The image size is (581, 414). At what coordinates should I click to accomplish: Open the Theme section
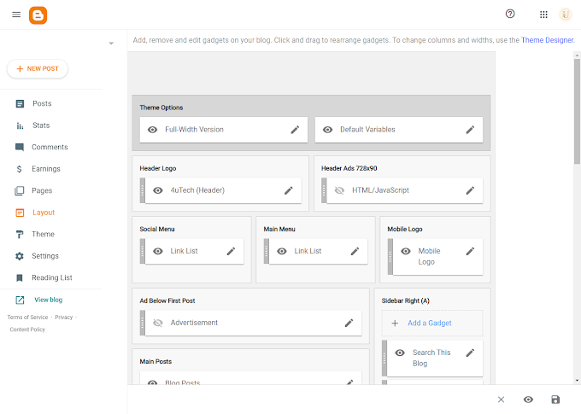click(x=43, y=234)
